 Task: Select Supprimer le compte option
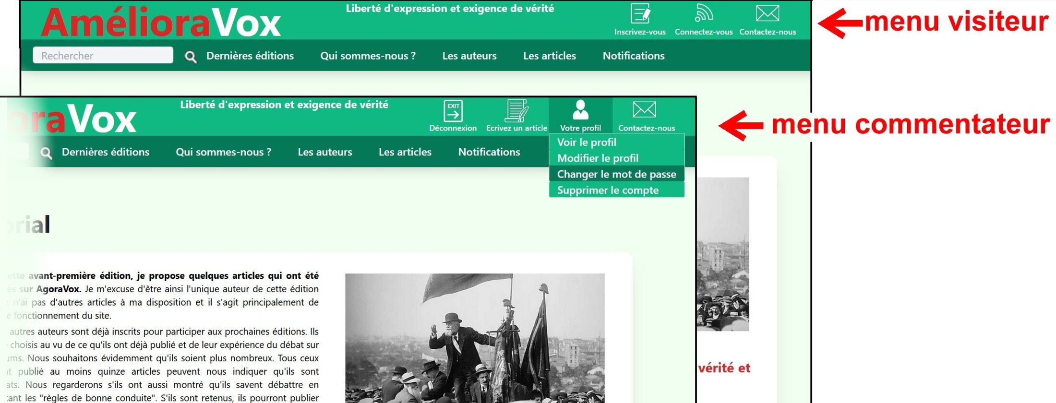pos(608,190)
